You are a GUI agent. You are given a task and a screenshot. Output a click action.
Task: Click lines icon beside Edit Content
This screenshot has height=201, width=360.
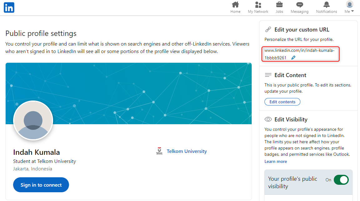tap(268, 75)
